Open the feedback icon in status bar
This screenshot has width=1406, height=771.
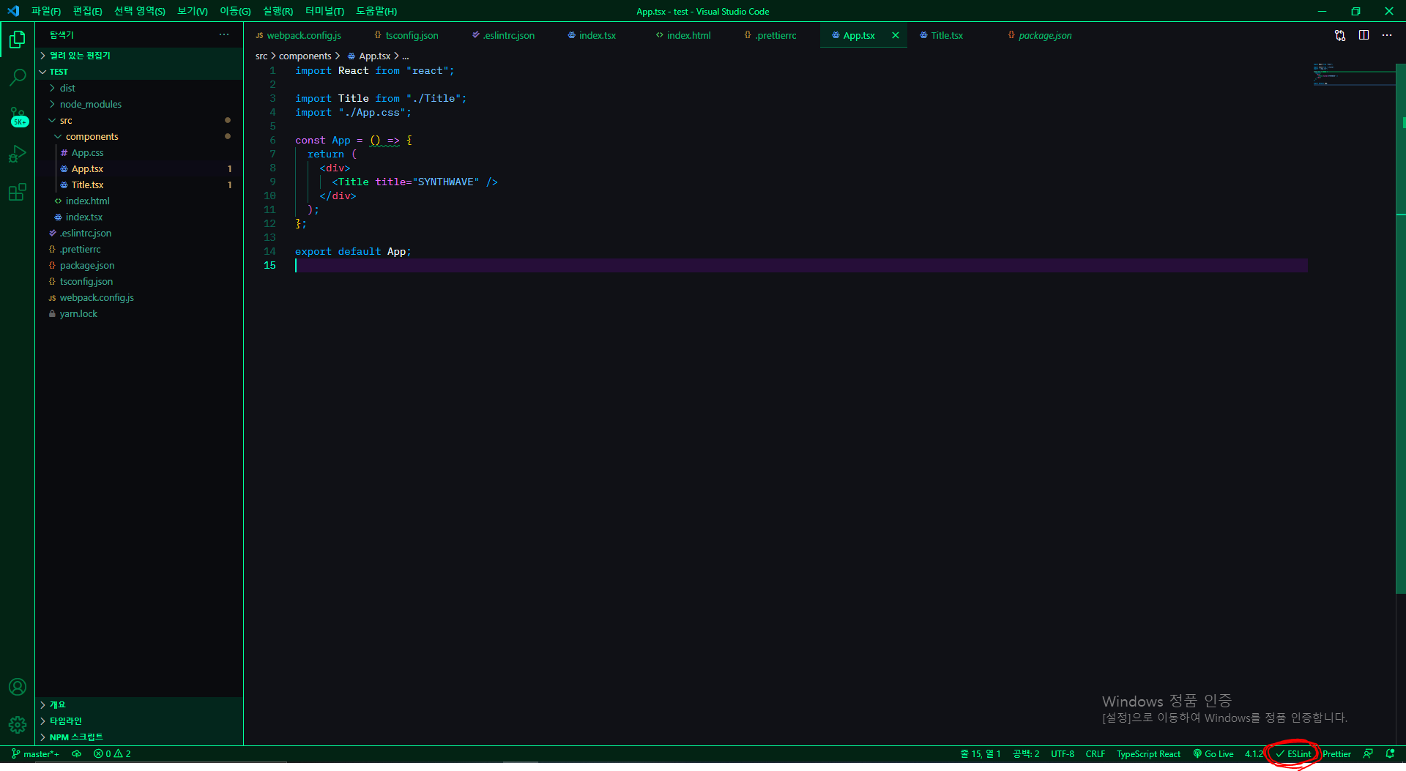pos(1368,753)
